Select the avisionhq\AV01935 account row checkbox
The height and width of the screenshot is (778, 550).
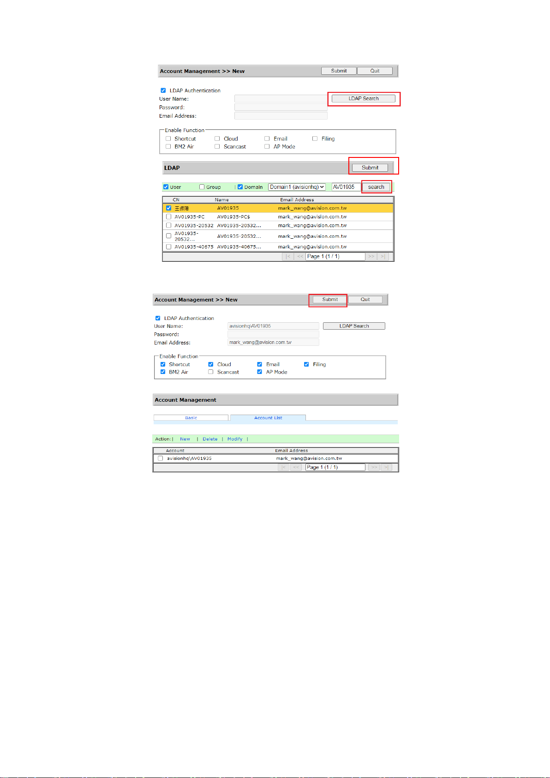(161, 458)
